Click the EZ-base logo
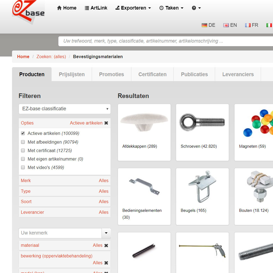The image size is (273, 273). (x=28, y=12)
